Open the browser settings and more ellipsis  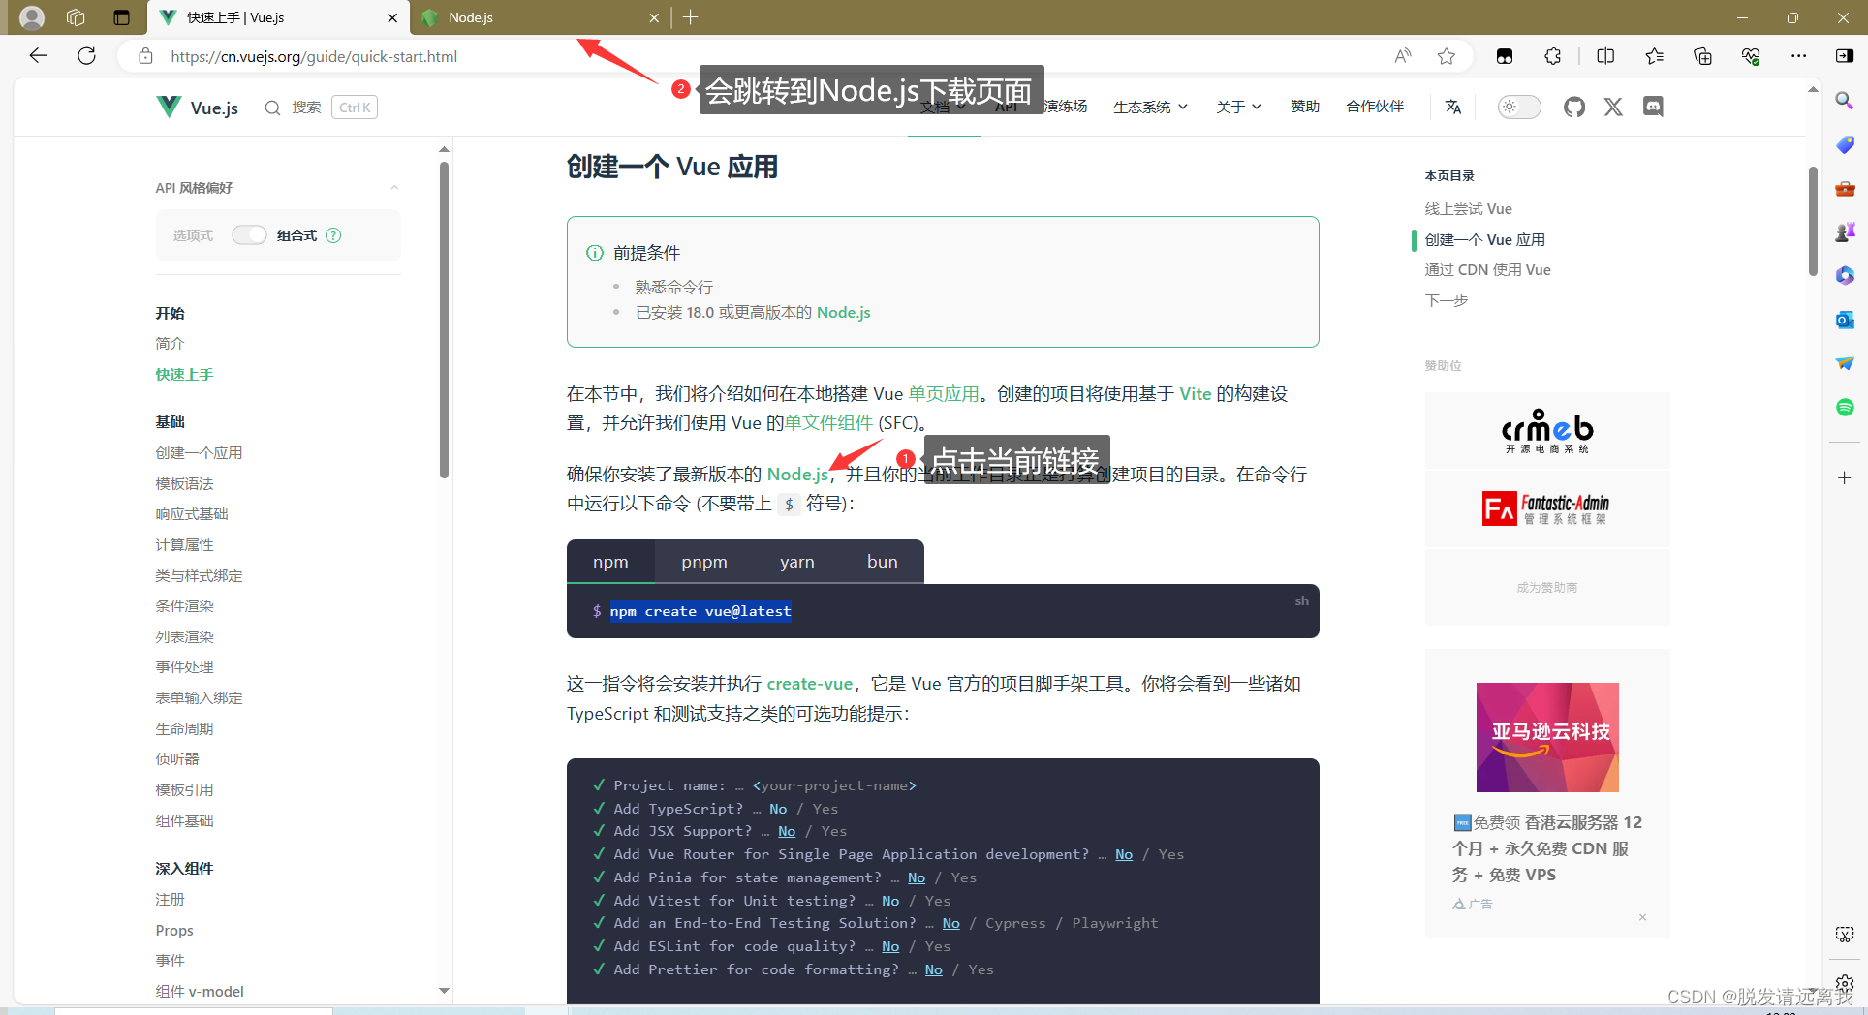[x=1799, y=56]
